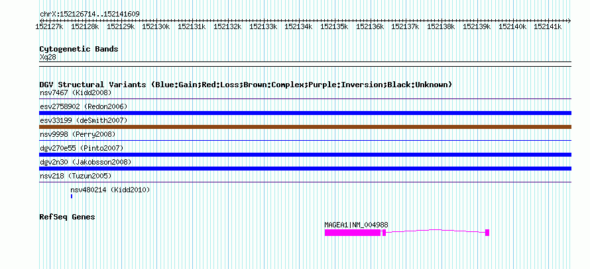590x269 pixels.
Task: Click the brown complex bar for esv33199
Action: coord(305,127)
